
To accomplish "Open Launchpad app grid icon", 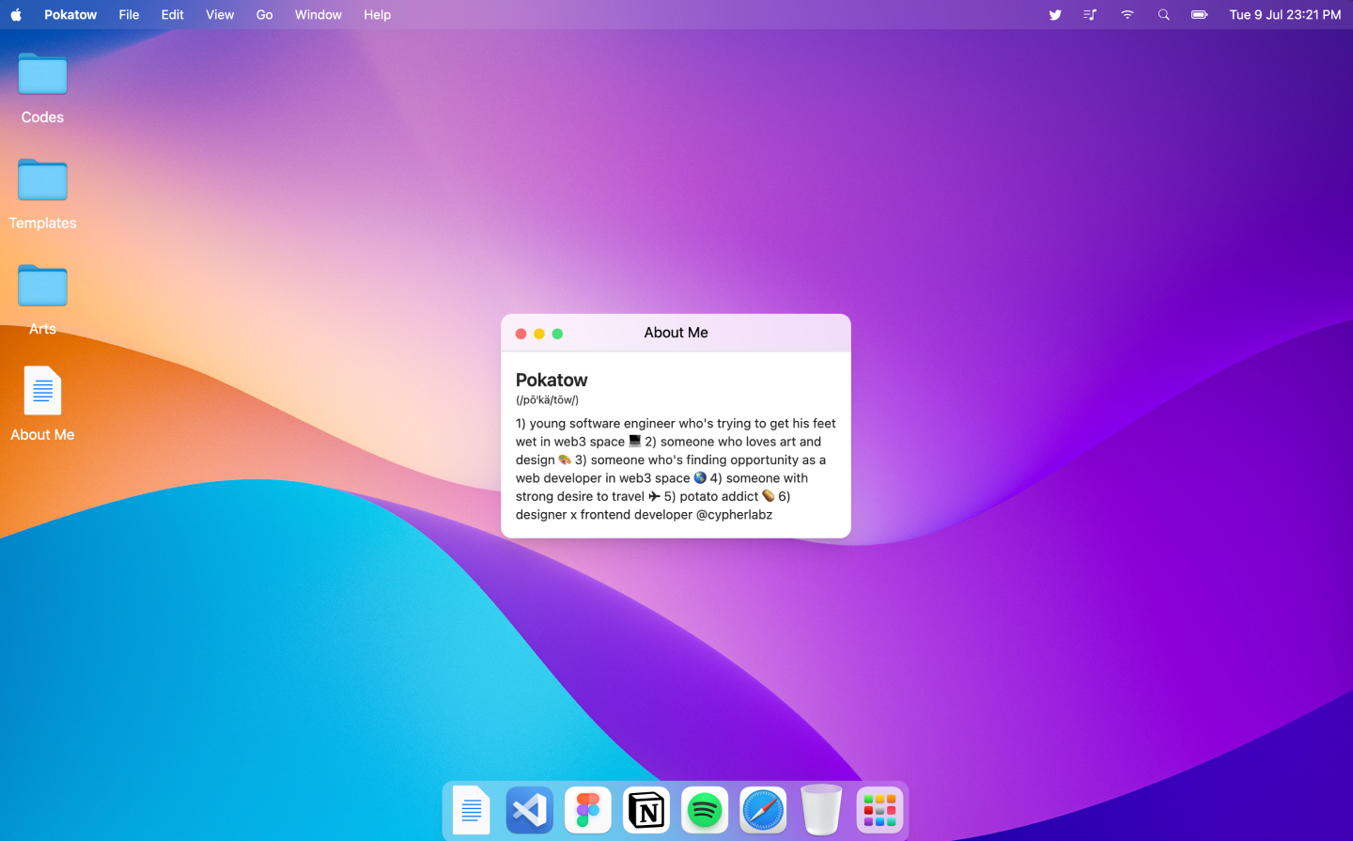I will click(x=879, y=810).
